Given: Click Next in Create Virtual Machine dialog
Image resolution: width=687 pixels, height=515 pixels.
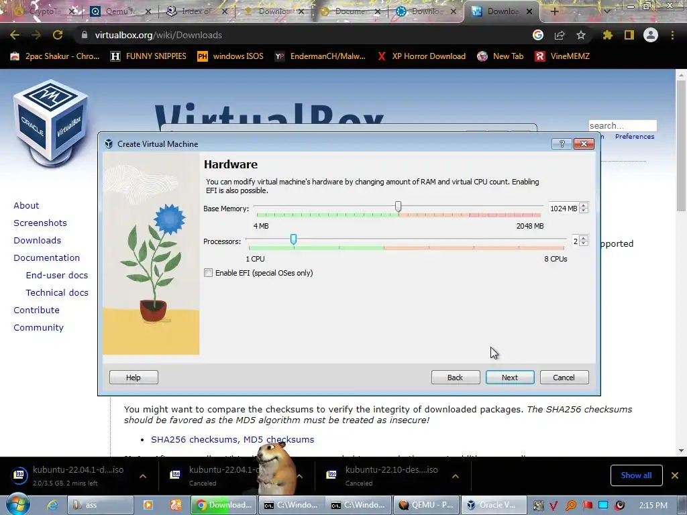Looking at the screenshot, I should click(x=510, y=377).
